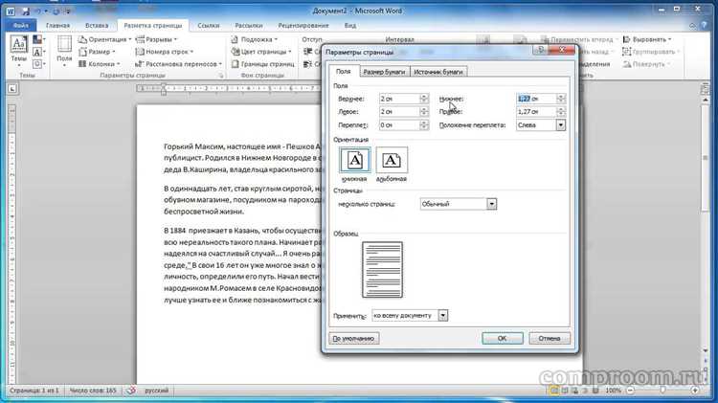Open the Цвет страницы menu
Viewport: 718px width, 403px height.
pos(261,52)
